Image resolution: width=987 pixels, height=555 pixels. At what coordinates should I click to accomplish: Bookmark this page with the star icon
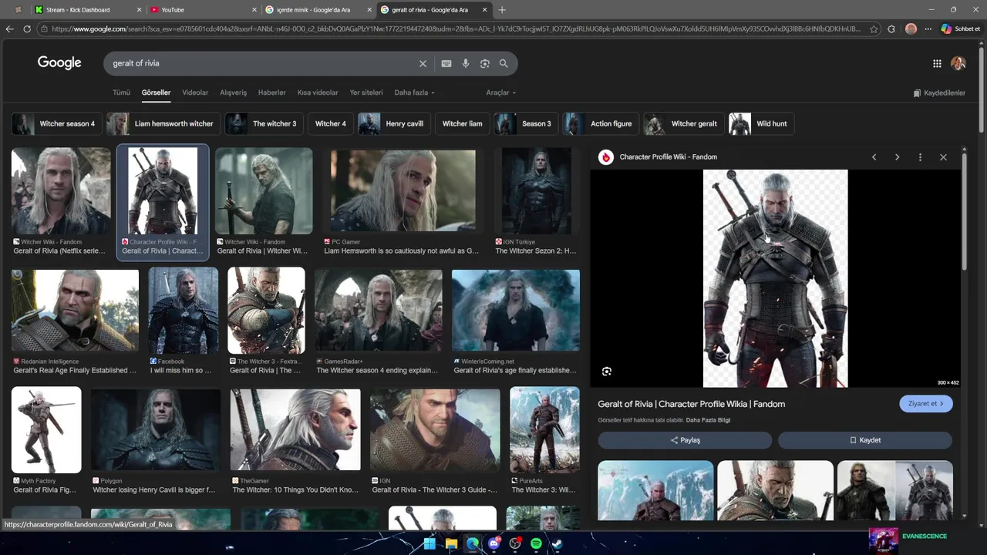pyautogui.click(x=874, y=29)
